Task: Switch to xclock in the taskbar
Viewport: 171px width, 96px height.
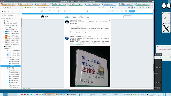Action: click(x=93, y=95)
